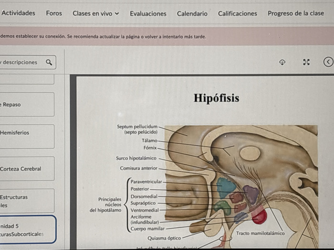Click the topmost partially visible sidebar card
This screenshot has width=334, height=250.
pyautogui.click(x=27, y=79)
